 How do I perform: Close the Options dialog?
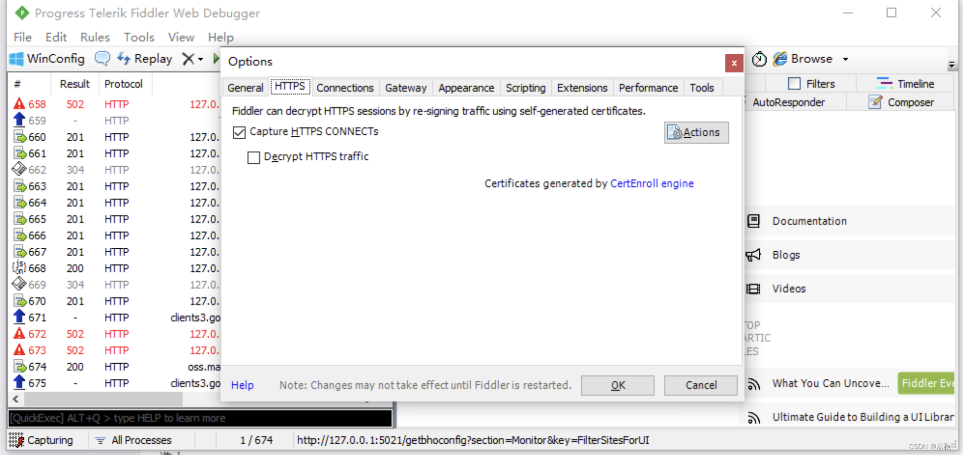pyautogui.click(x=734, y=63)
